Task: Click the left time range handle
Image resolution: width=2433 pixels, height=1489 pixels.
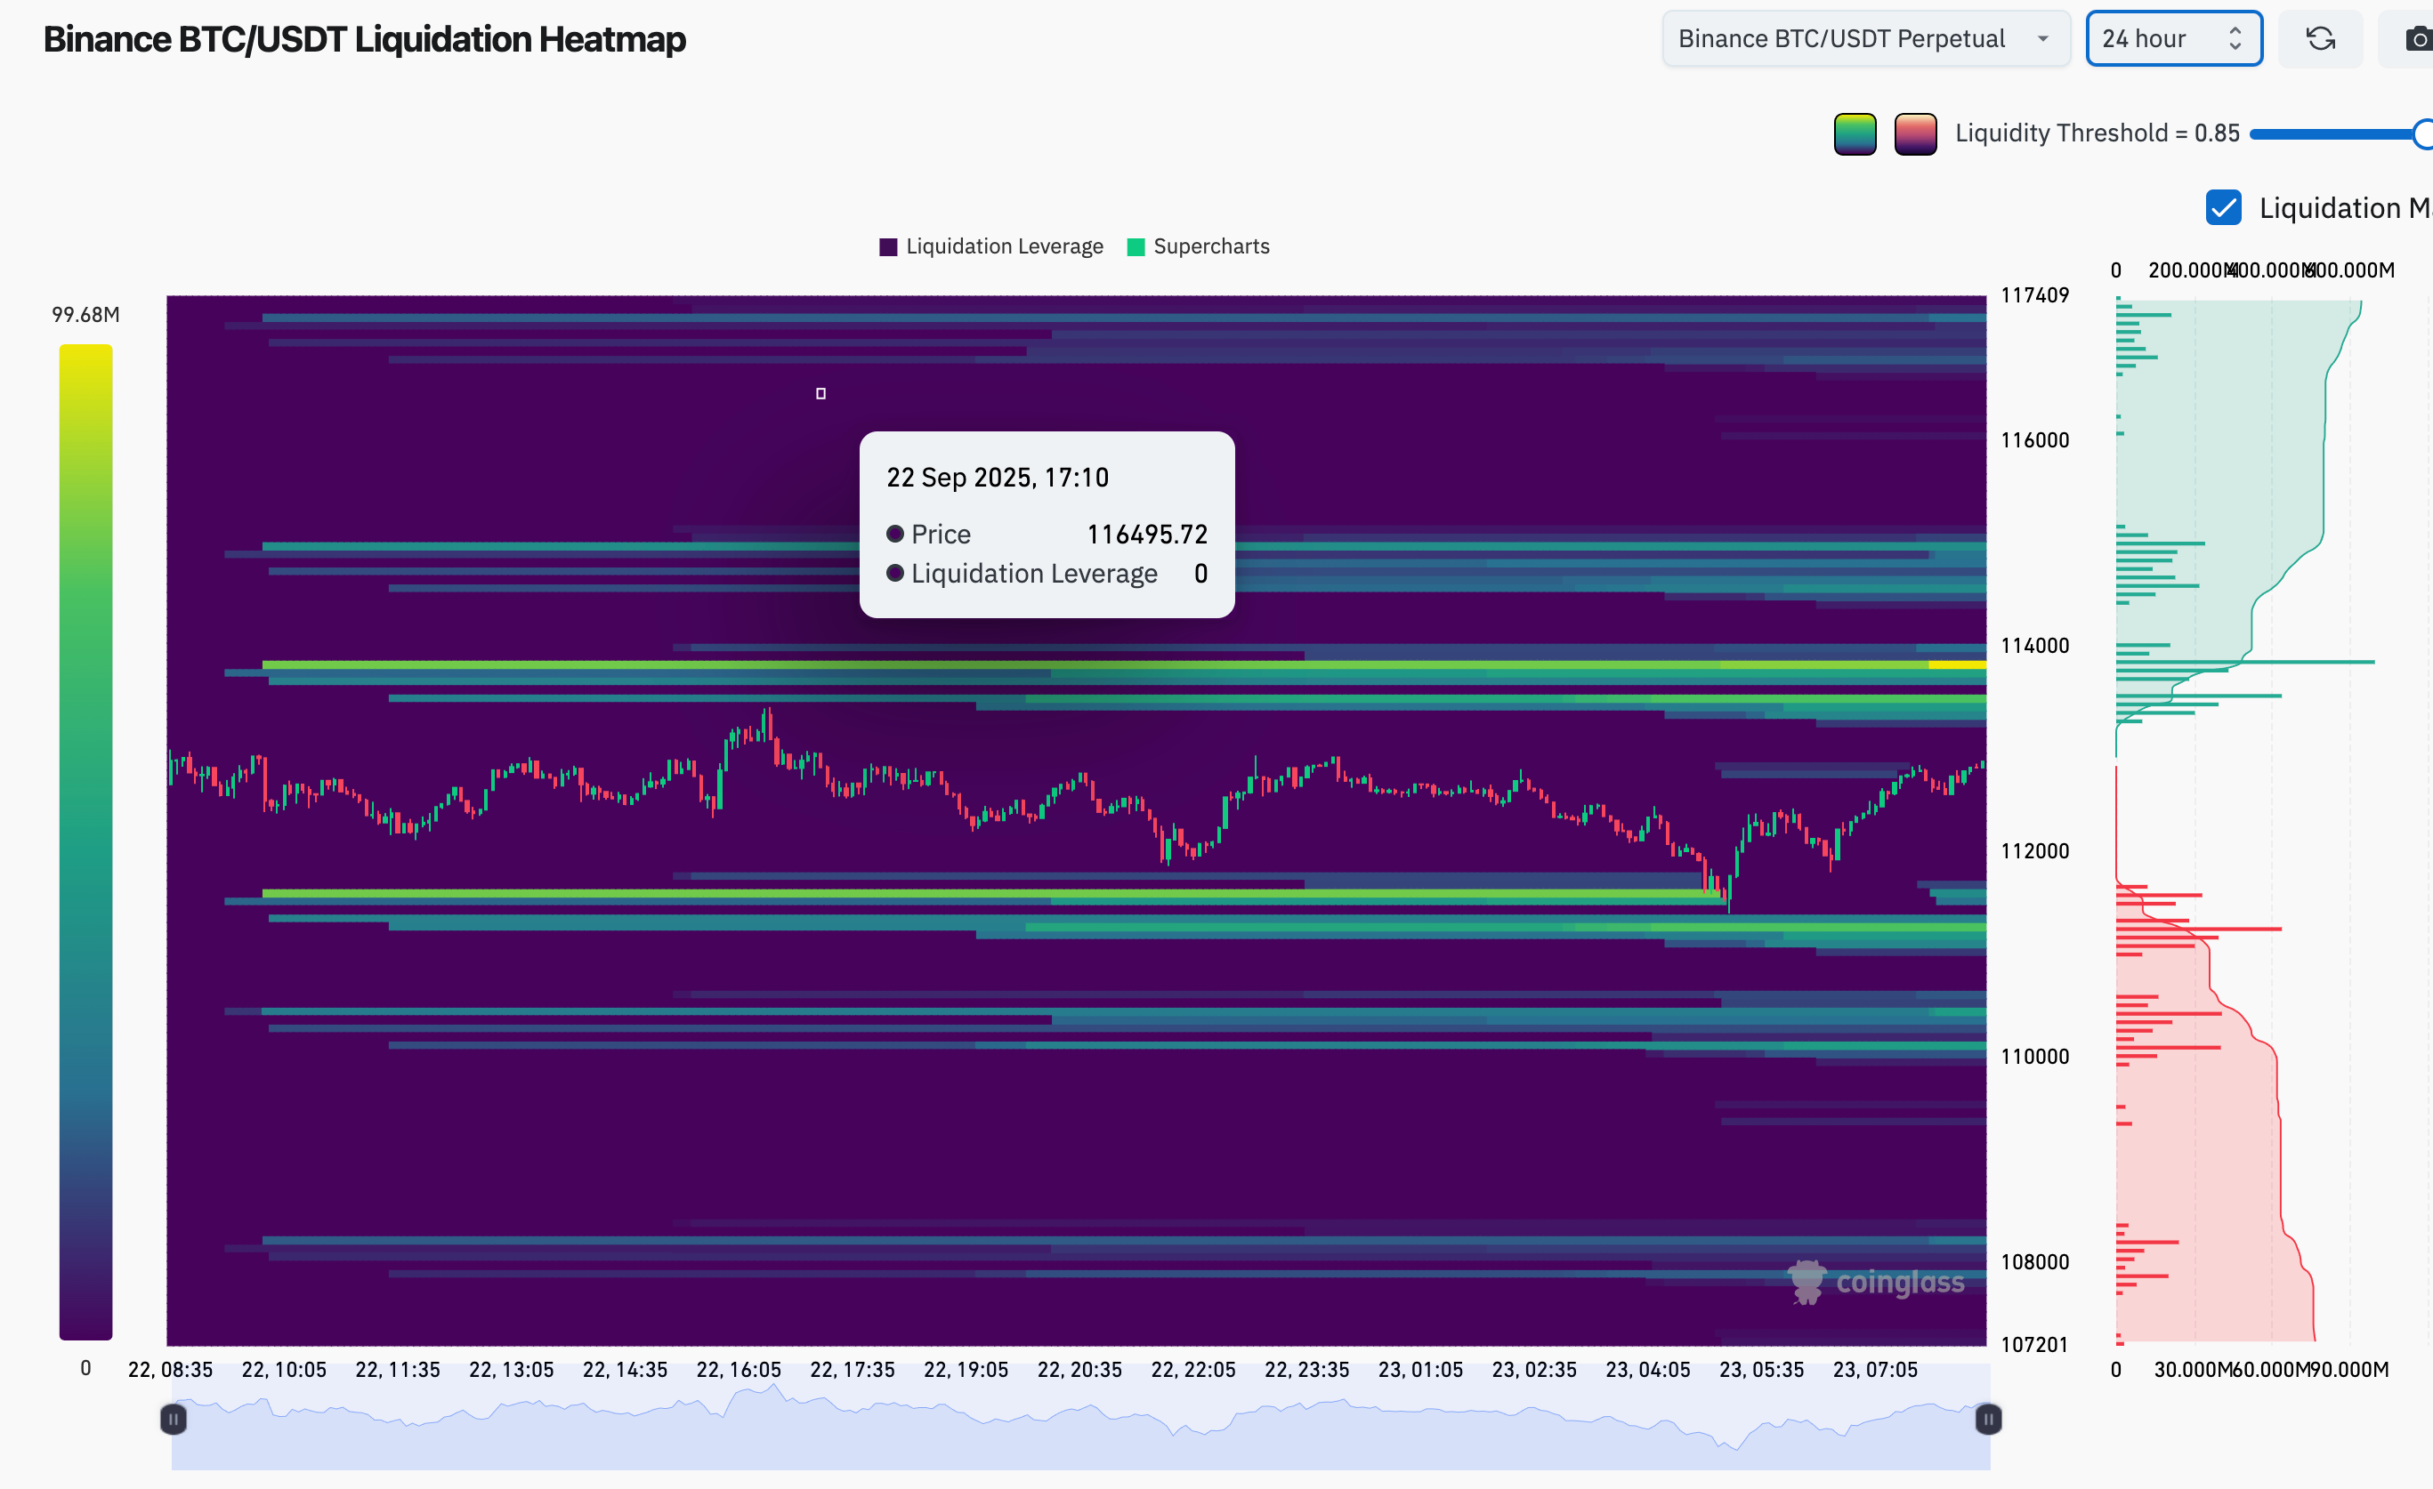Action: tap(173, 1419)
